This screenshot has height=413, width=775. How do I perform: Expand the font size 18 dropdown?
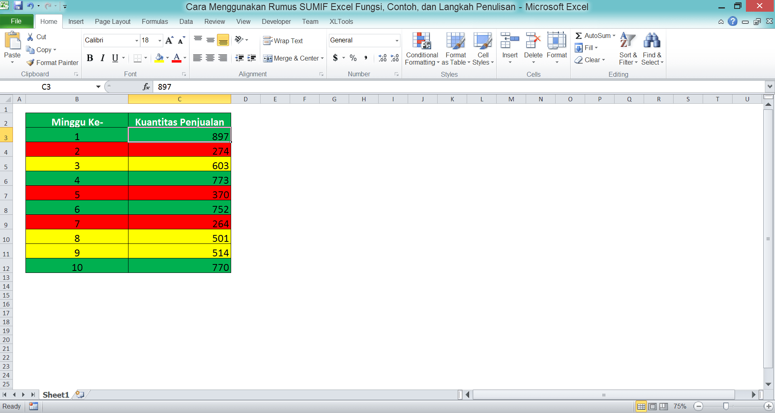[160, 40]
